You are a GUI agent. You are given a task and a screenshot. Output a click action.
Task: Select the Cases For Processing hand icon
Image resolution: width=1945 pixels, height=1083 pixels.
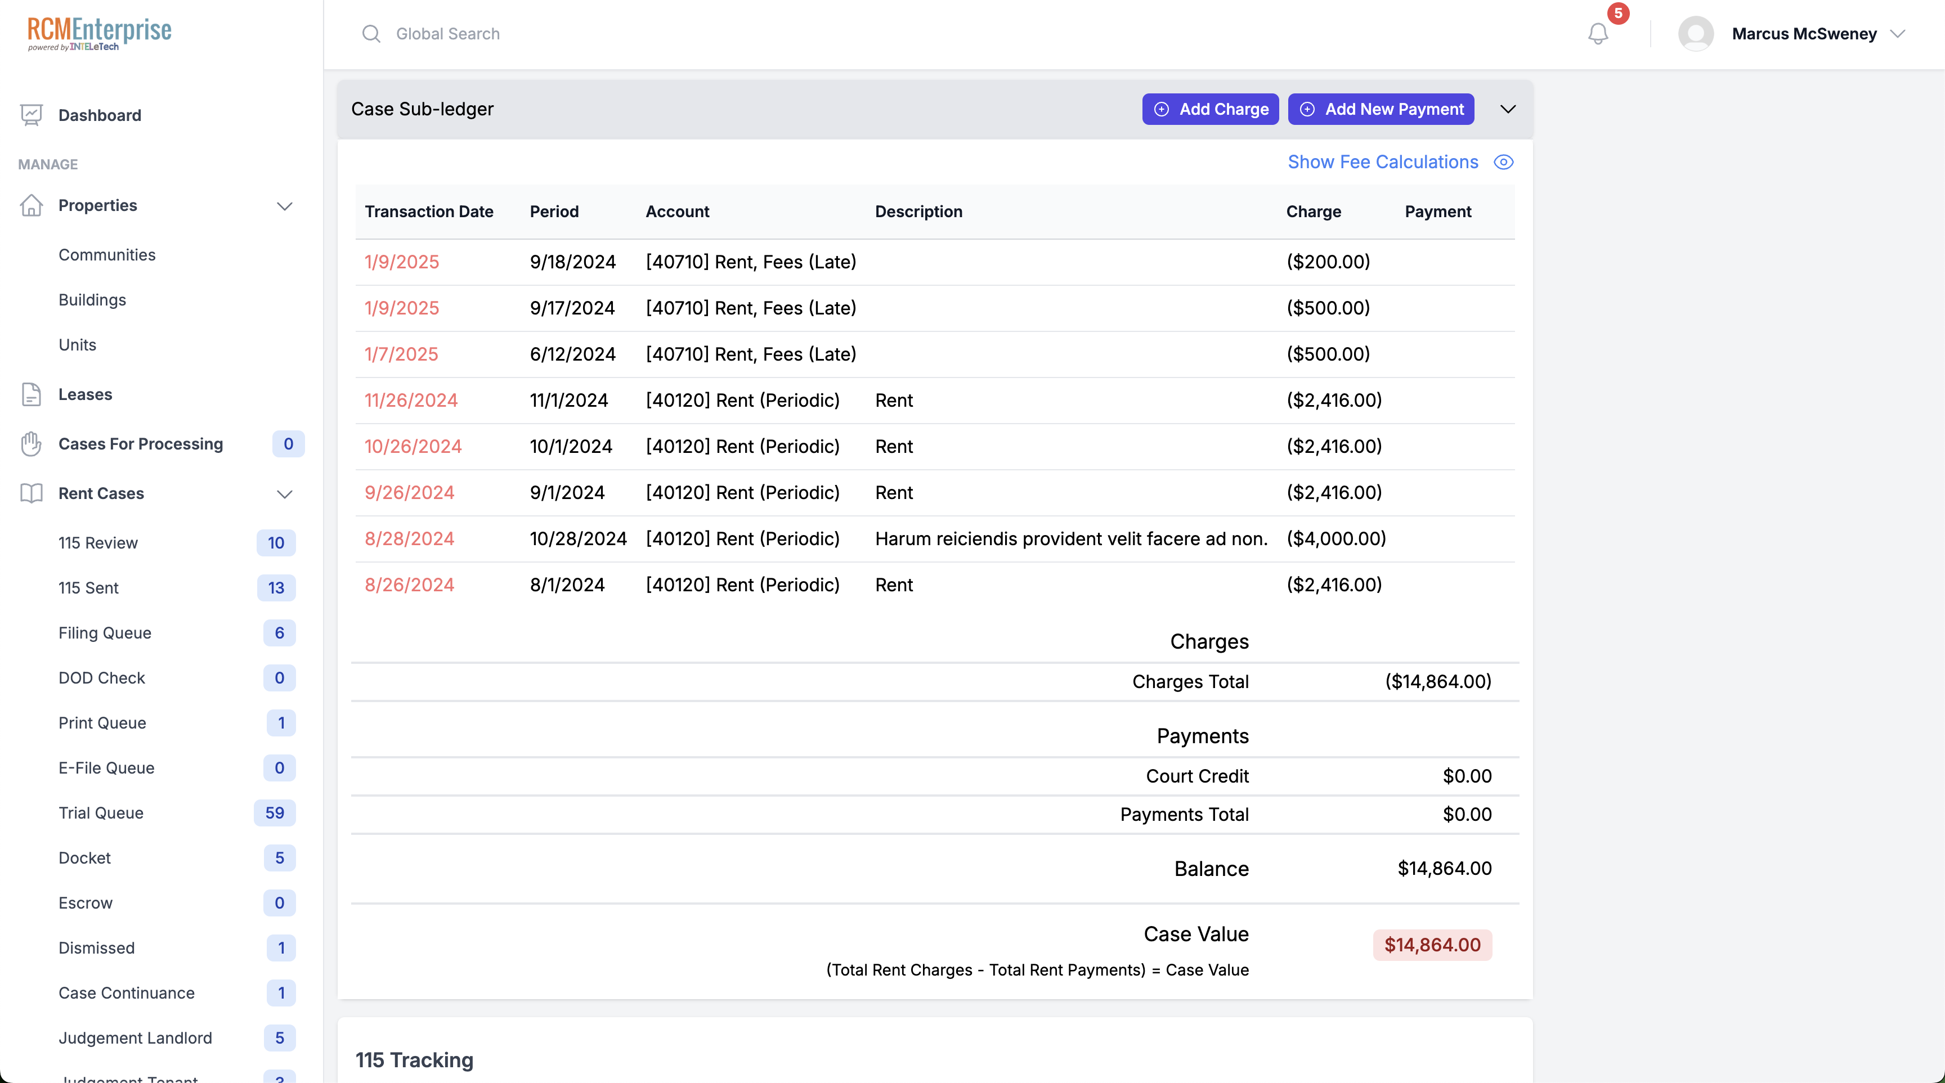click(x=31, y=444)
